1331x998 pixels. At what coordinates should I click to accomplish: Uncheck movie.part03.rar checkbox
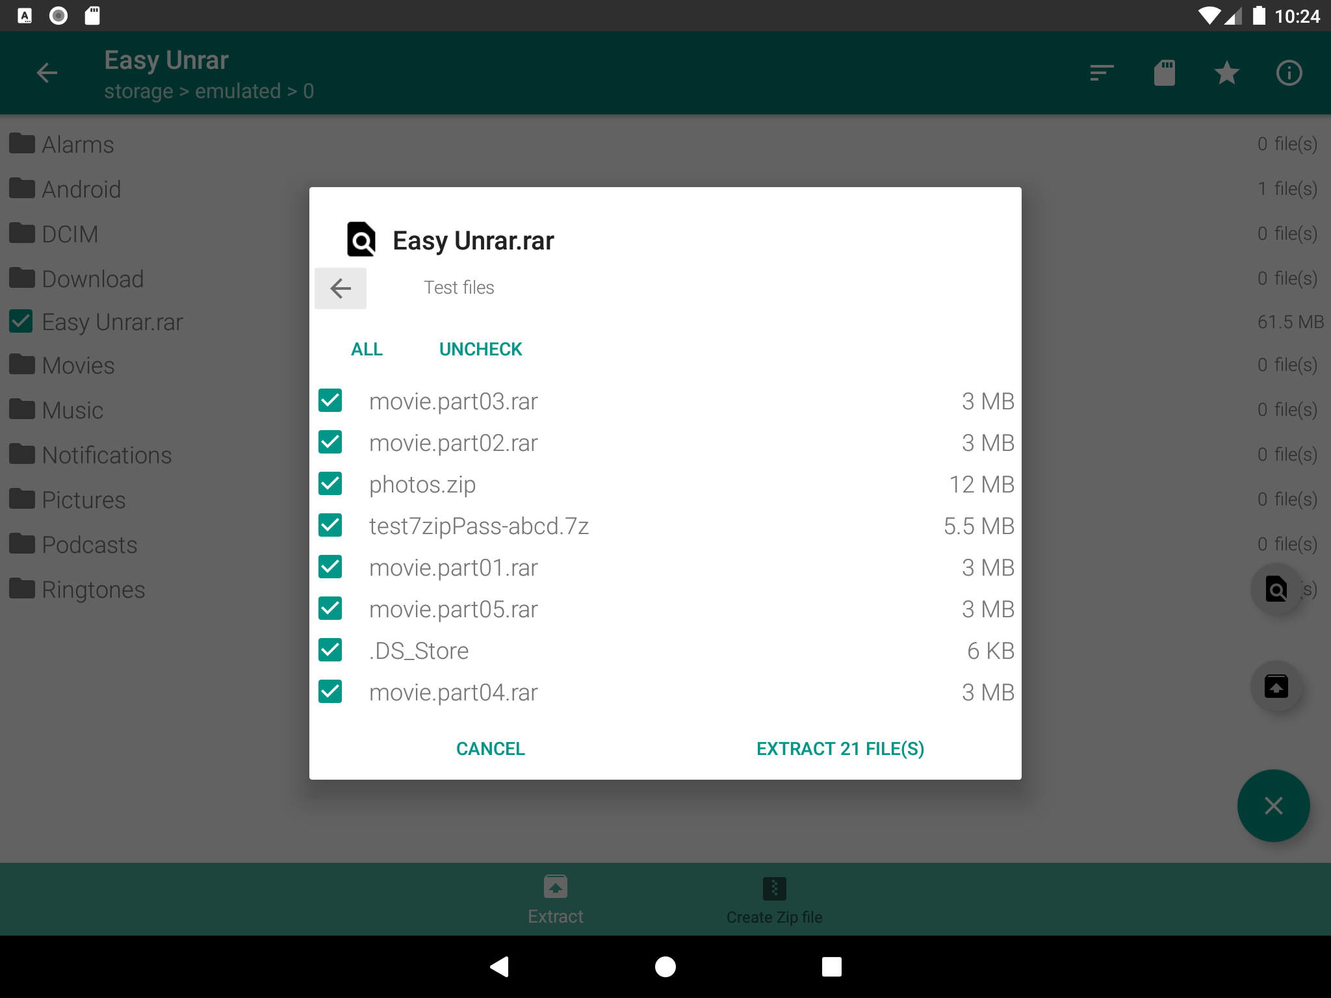point(330,400)
